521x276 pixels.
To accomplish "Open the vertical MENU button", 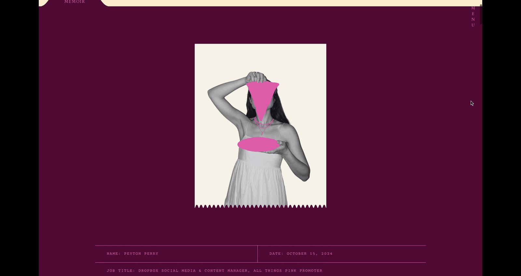I will 473,17.
